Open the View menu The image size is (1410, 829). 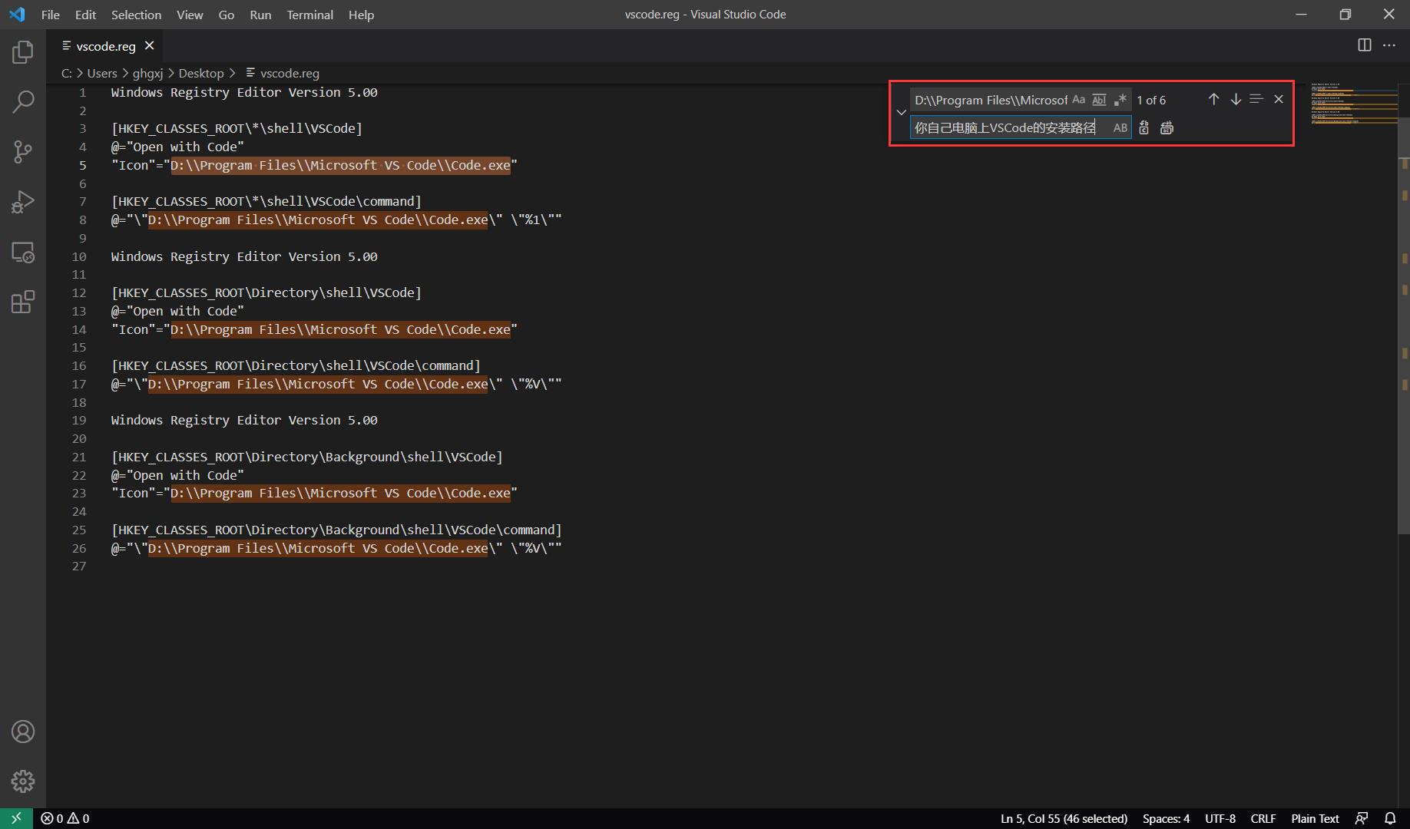(x=190, y=15)
